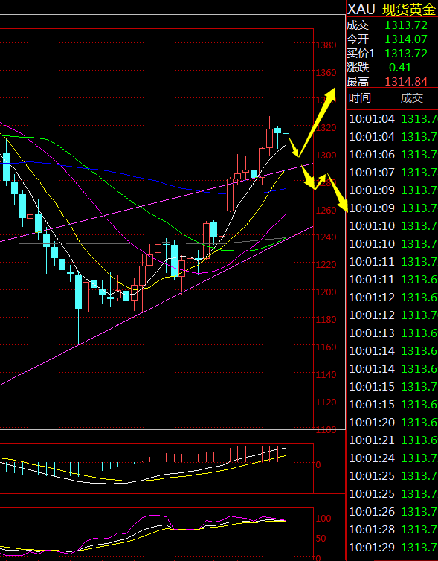Screen dimensions: 438x561
Task: Click the large upward yellow arrow annotation
Action: click(318, 121)
